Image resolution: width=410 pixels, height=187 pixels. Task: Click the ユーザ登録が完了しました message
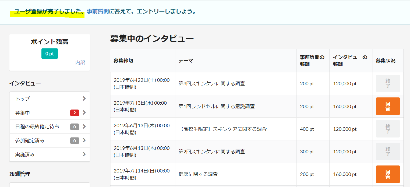(49, 12)
